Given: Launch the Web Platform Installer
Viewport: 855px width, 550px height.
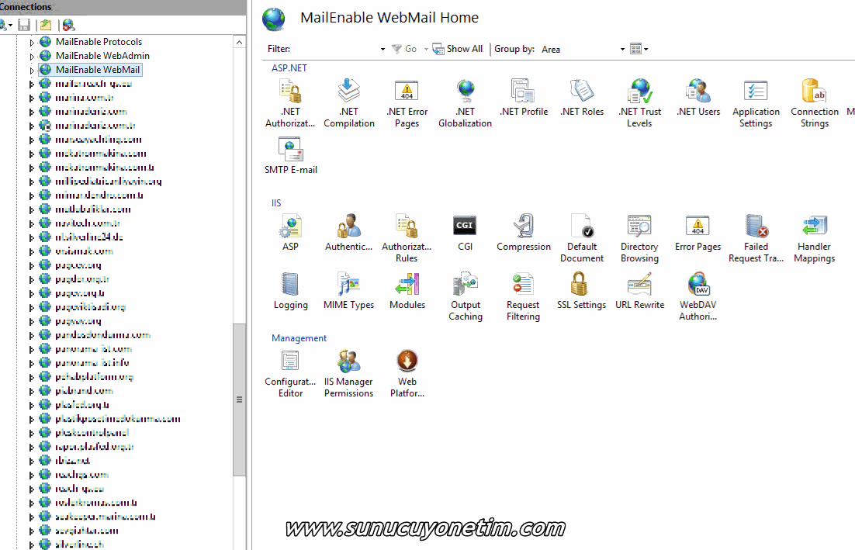Looking at the screenshot, I should coord(407,373).
